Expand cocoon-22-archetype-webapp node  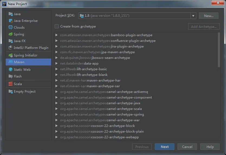click(x=57, y=137)
